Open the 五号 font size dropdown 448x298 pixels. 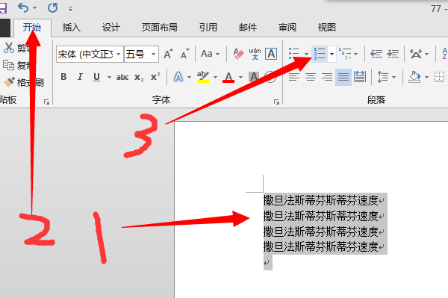[x=153, y=54]
